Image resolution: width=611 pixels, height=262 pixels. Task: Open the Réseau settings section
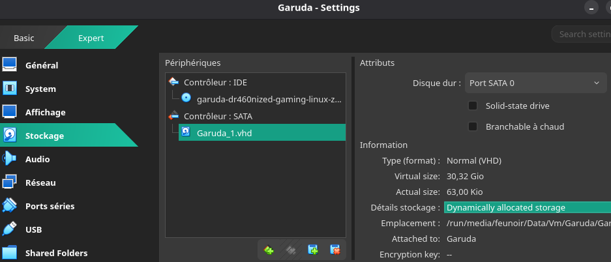tap(40, 182)
